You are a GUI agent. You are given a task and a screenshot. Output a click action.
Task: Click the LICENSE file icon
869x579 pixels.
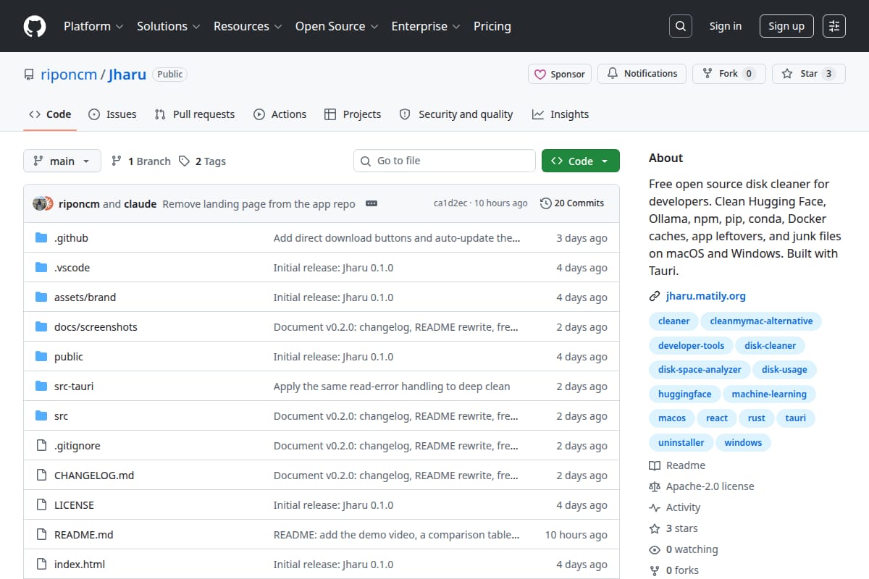tap(41, 505)
